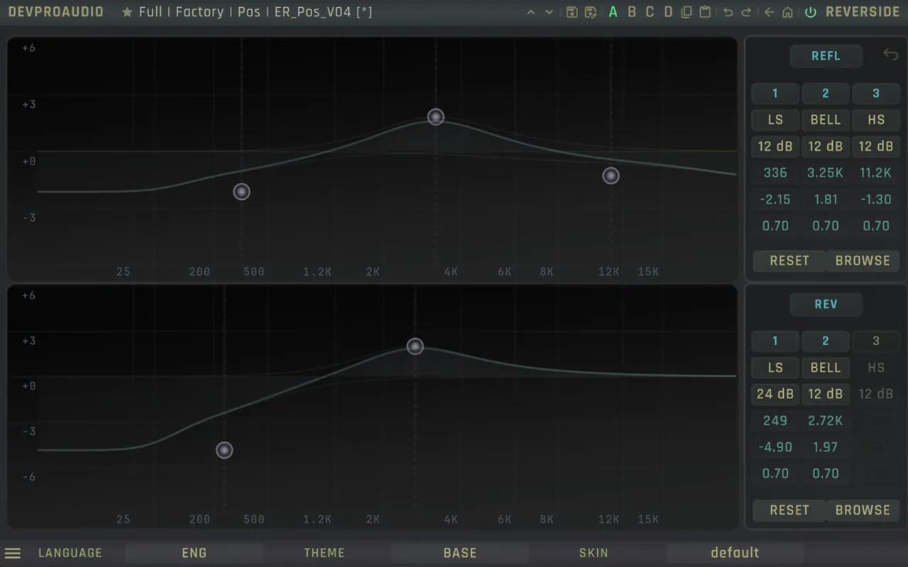908x567 pixels.
Task: Toggle REFL band 1 on or off
Action: [x=775, y=94]
